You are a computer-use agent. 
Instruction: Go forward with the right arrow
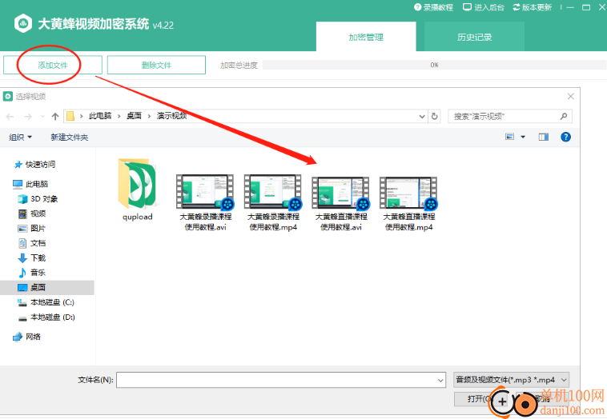click(x=28, y=117)
